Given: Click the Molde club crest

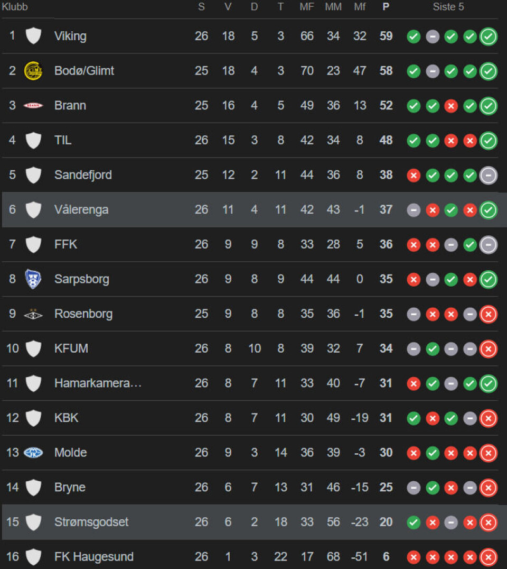Looking at the screenshot, I should 33,453.
